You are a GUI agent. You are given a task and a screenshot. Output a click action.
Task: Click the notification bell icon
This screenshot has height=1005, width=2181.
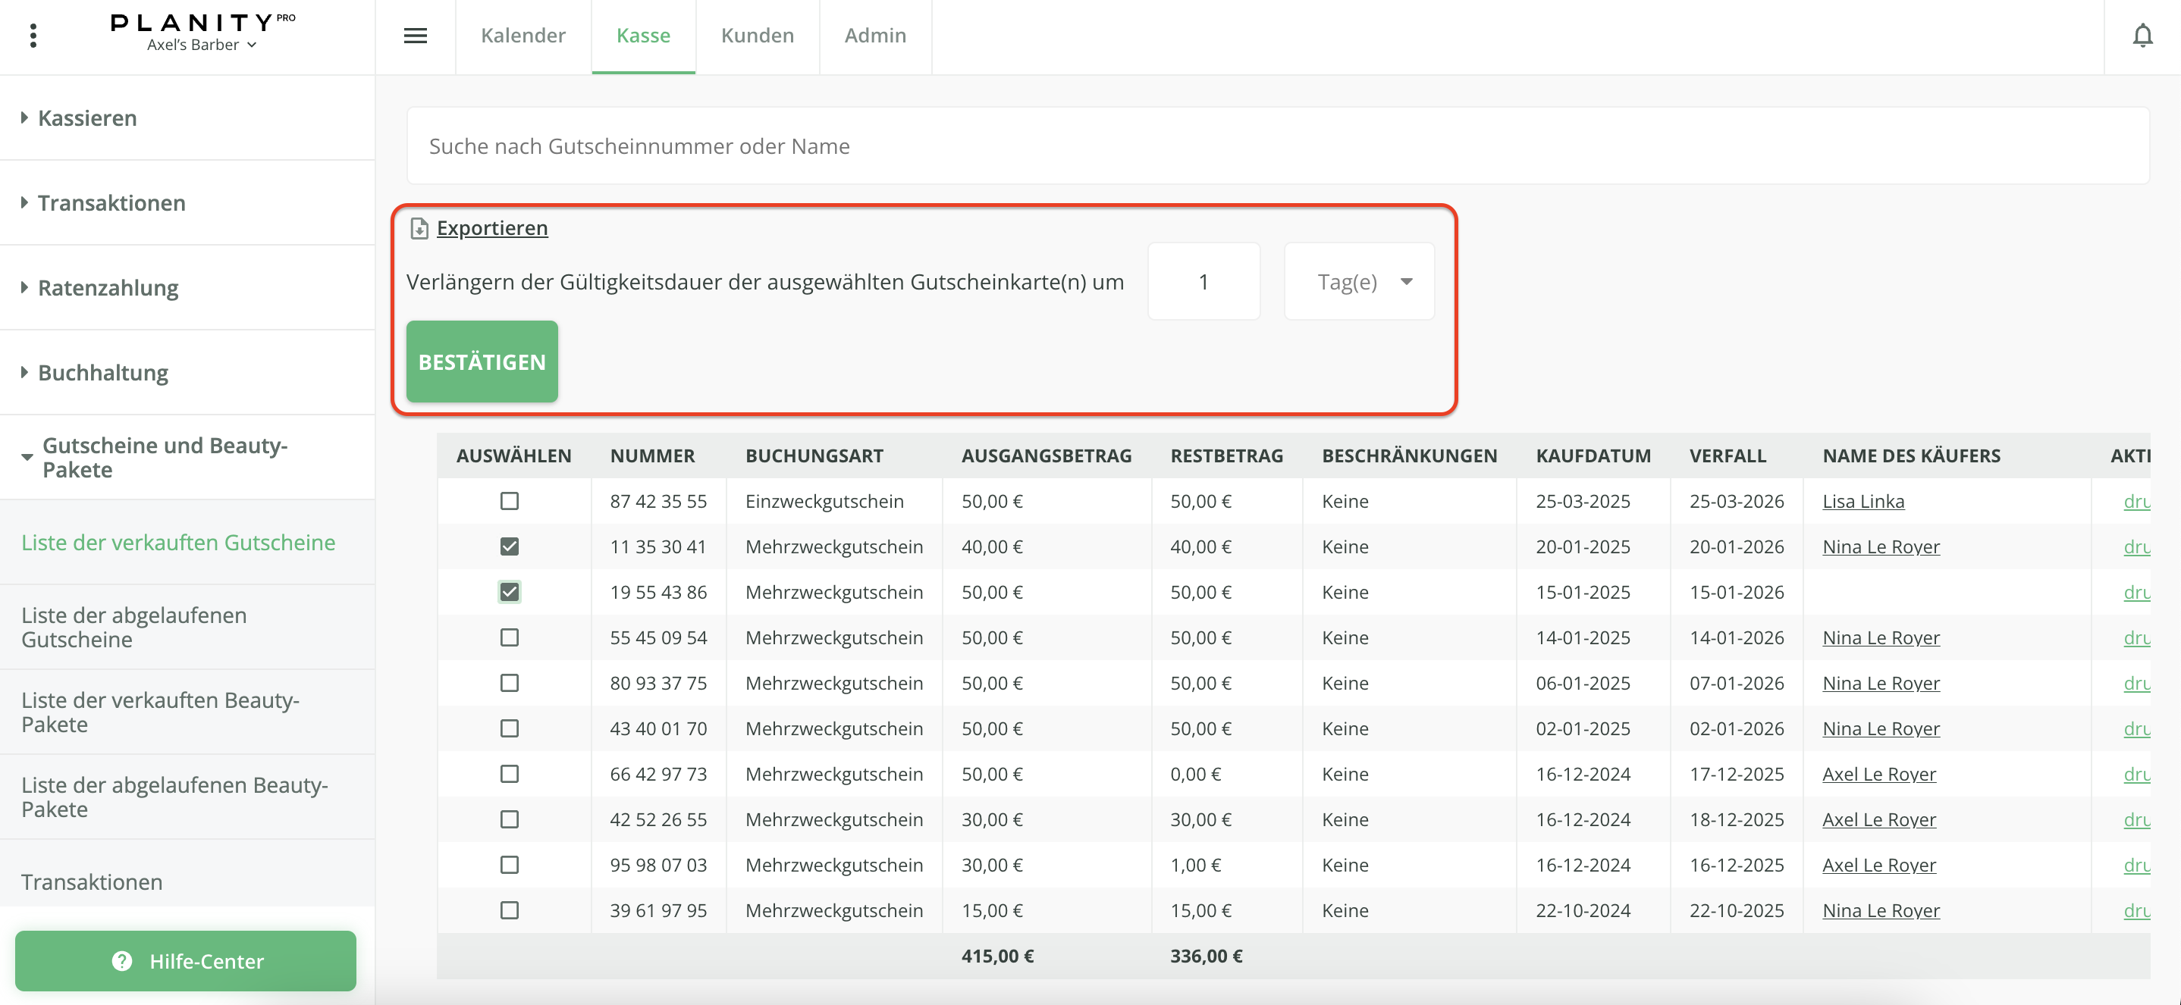pyautogui.click(x=2142, y=36)
